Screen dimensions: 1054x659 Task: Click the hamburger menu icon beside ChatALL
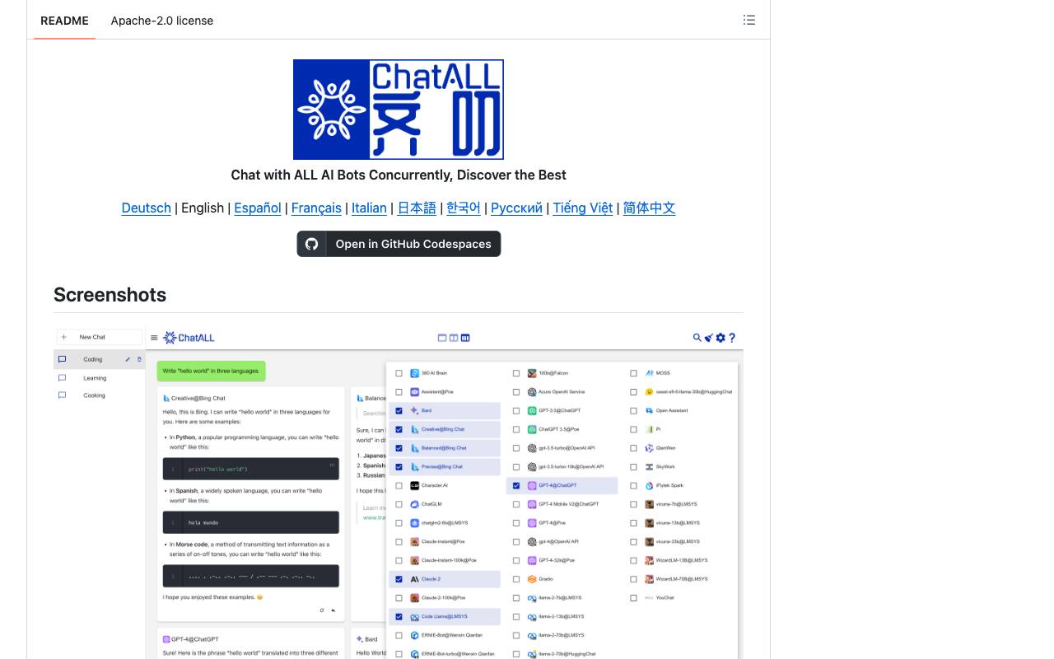pos(154,338)
